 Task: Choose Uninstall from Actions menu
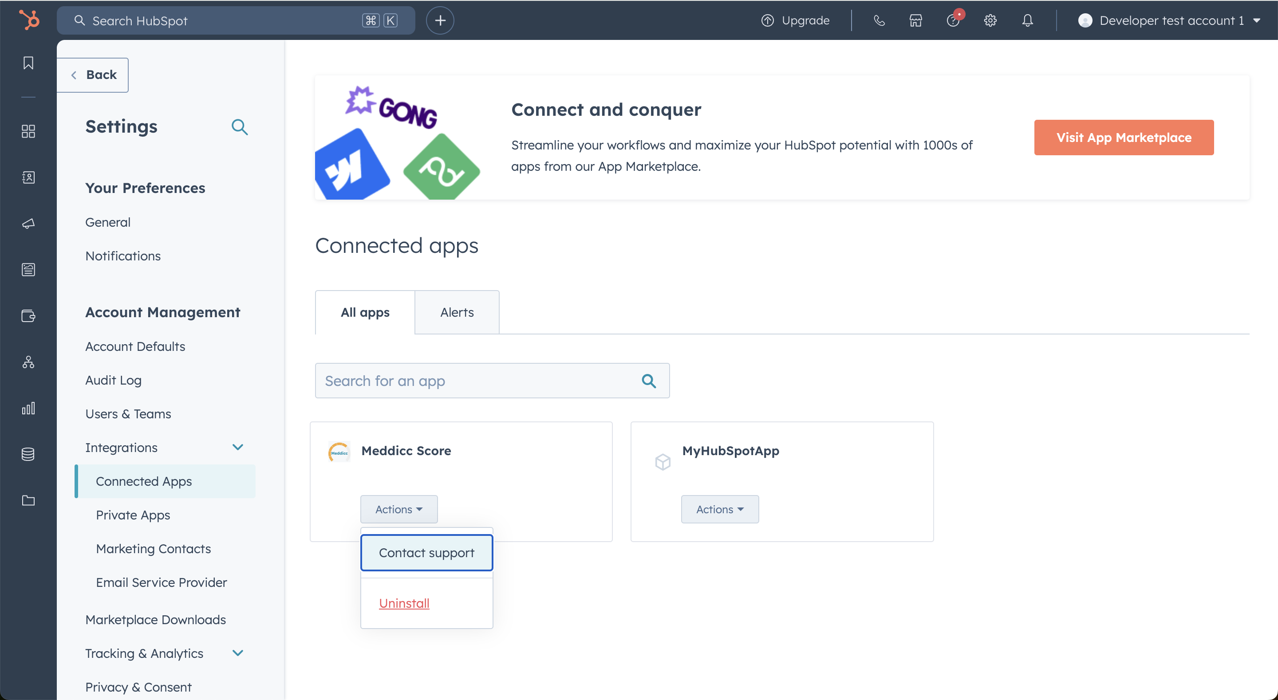click(x=404, y=603)
